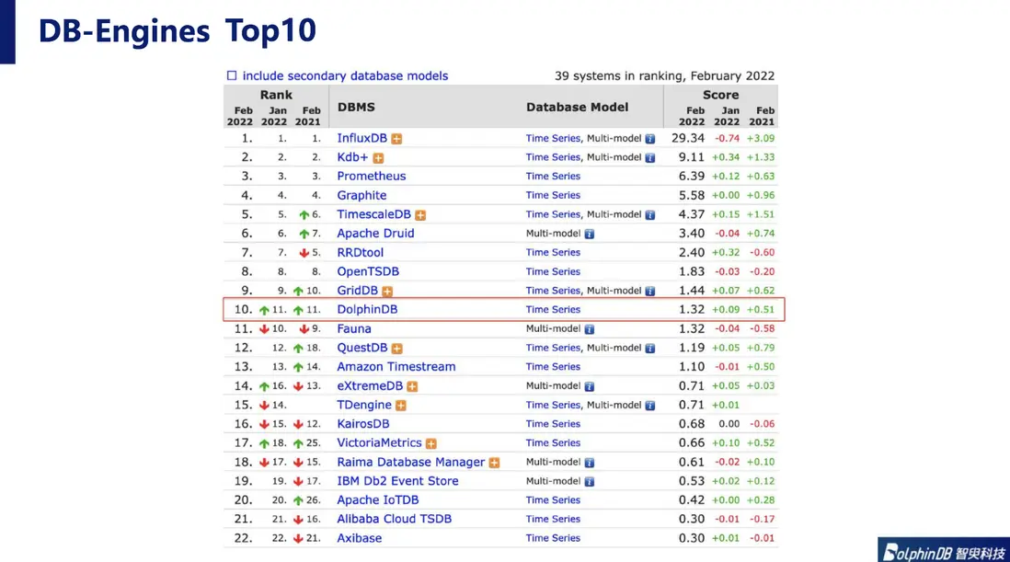
Task: Open the Apache IoTDB link
Action: (377, 500)
